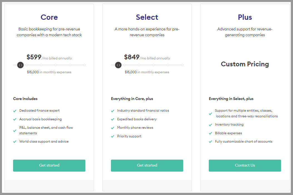Click checkmark beside Priority support
The height and width of the screenshot is (195, 293).
113,136
